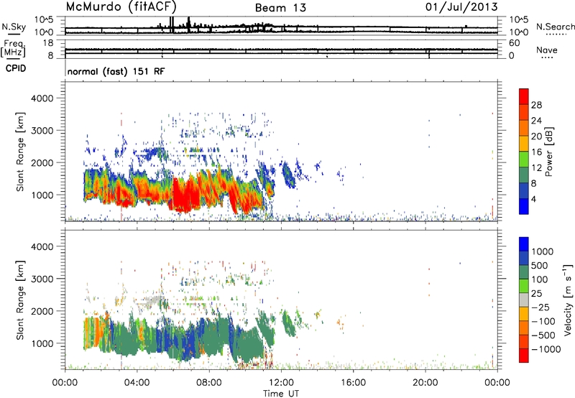This screenshot has width=575, height=398.
Task: Select the N.Search legend label
Action: pyautogui.click(x=555, y=27)
